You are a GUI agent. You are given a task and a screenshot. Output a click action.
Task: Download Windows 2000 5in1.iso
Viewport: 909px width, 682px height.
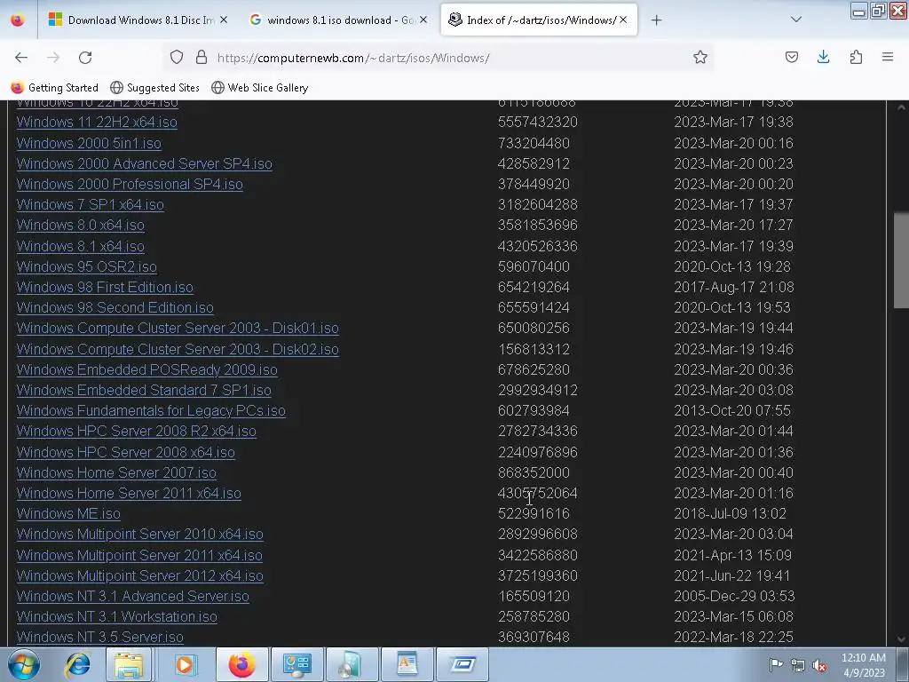pos(89,143)
